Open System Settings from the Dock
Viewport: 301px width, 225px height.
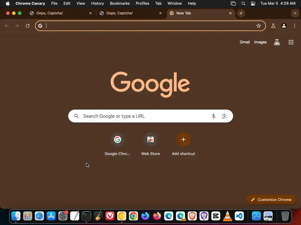tap(63, 216)
